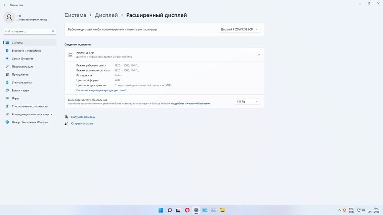Open Task View on the taskbar
This screenshot has height=215, width=383.
178,210
